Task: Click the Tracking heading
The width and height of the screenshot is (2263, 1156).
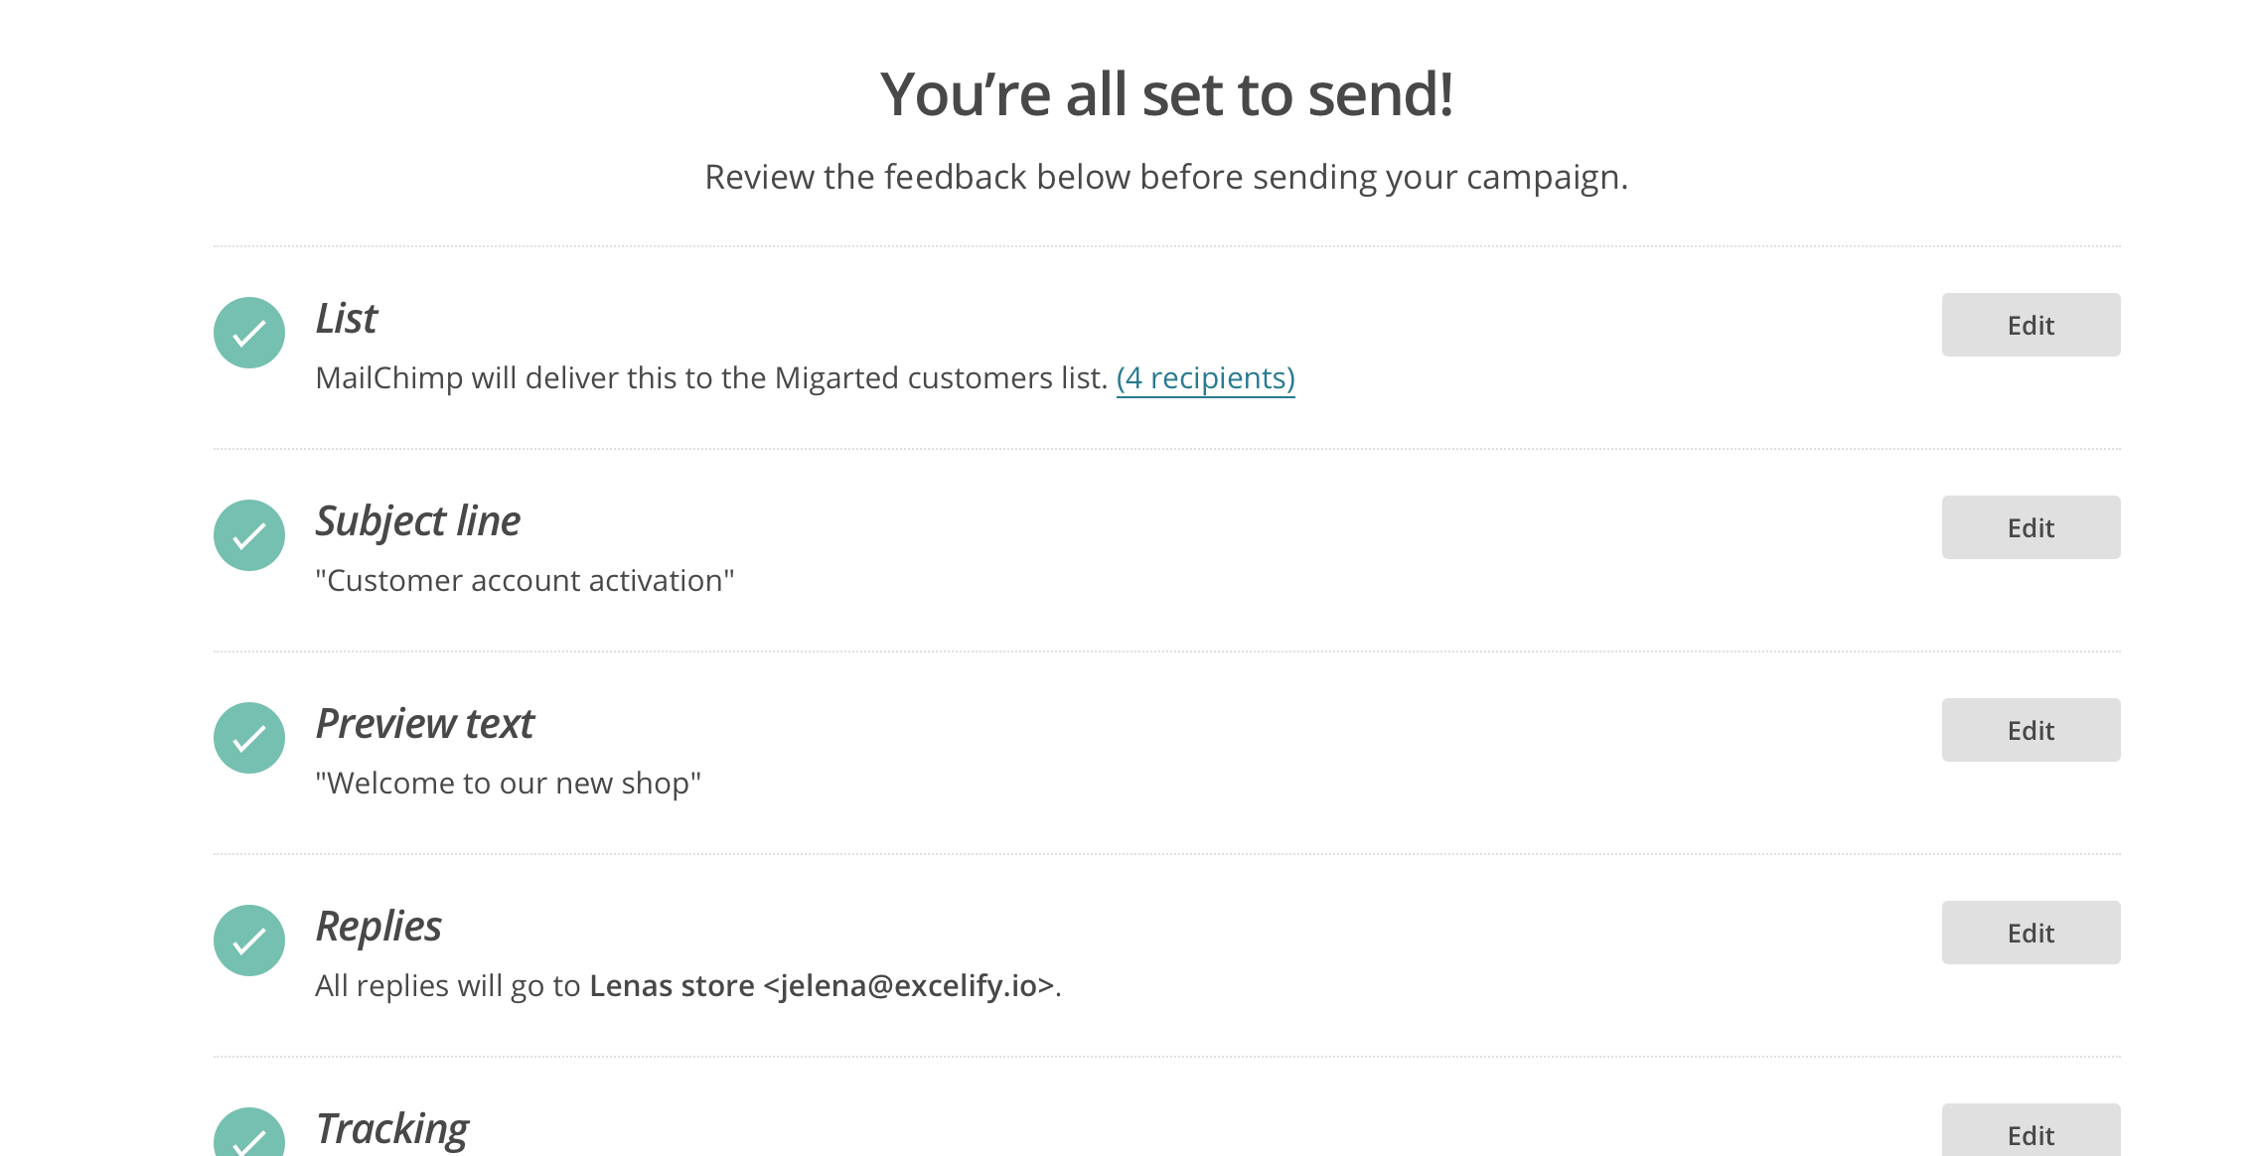Action: 392,1129
